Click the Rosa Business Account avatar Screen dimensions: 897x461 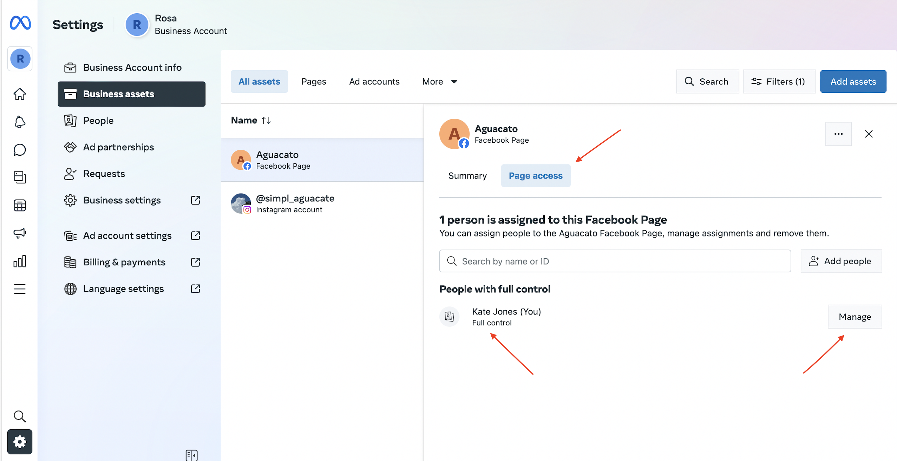click(x=137, y=24)
